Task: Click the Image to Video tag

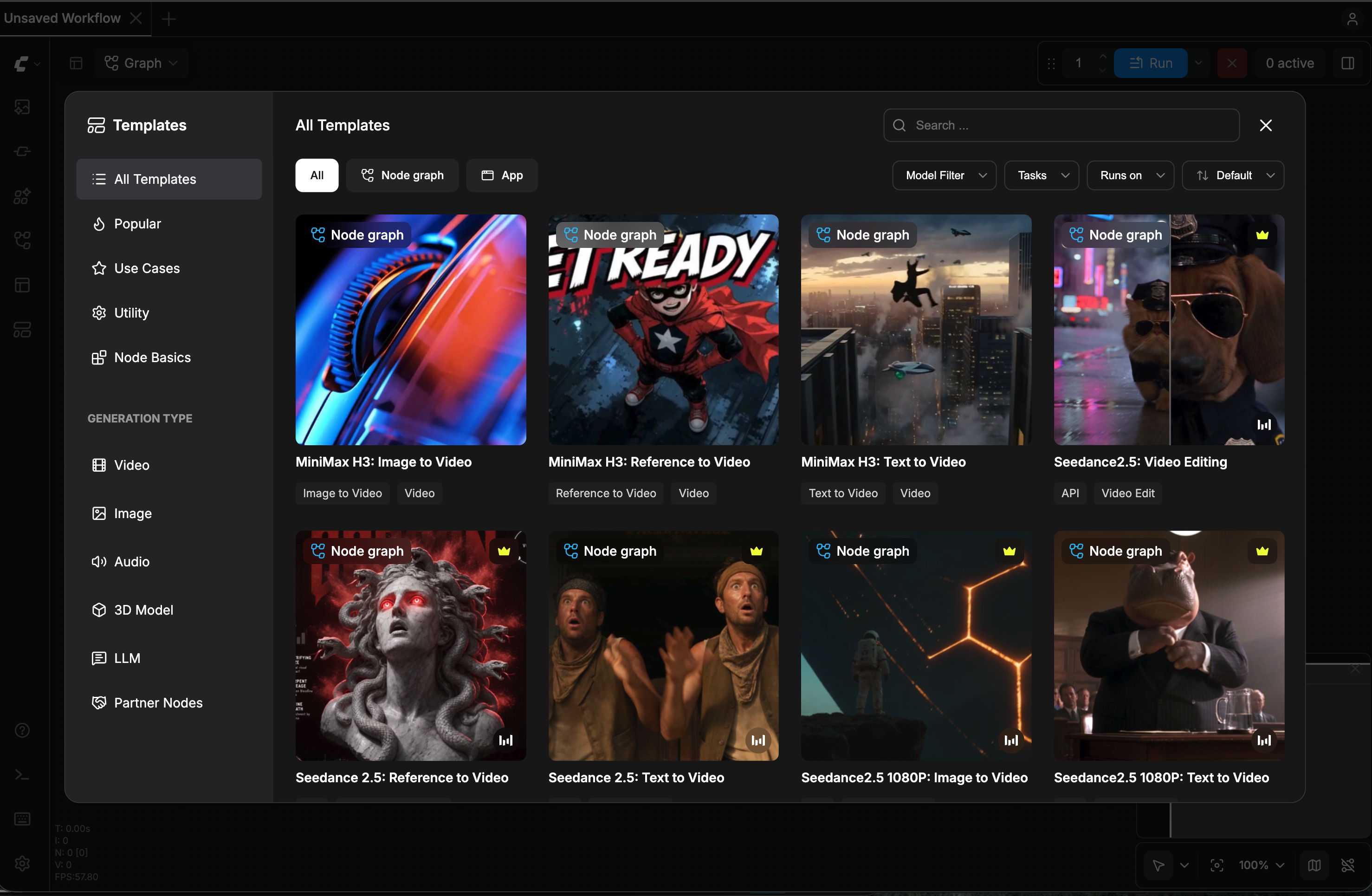Action: 343,493
